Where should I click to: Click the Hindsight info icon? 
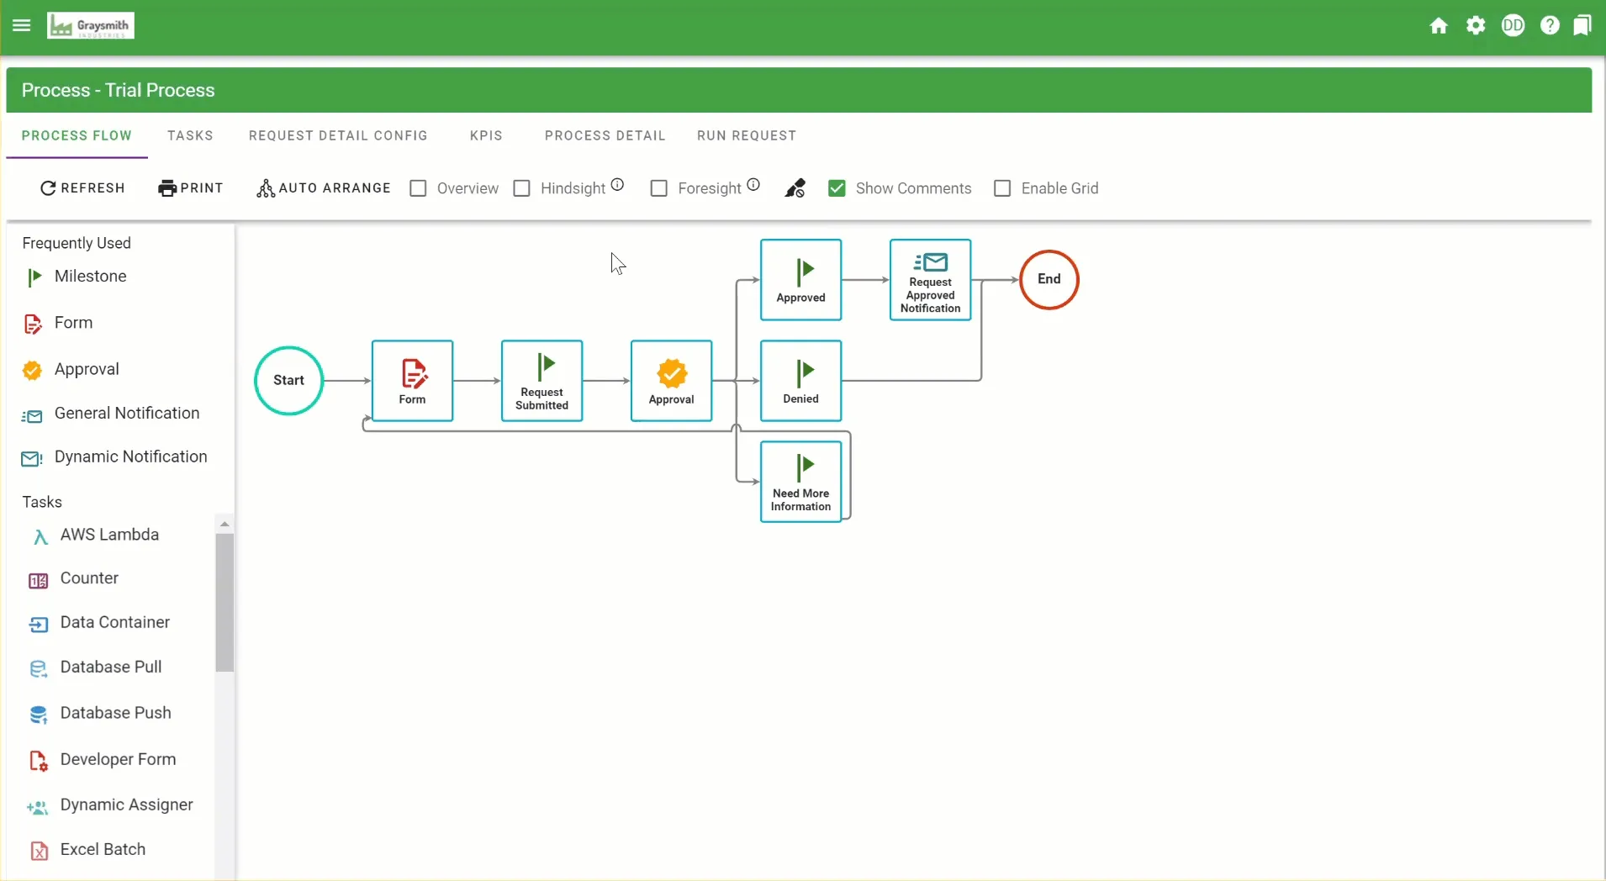click(x=617, y=185)
